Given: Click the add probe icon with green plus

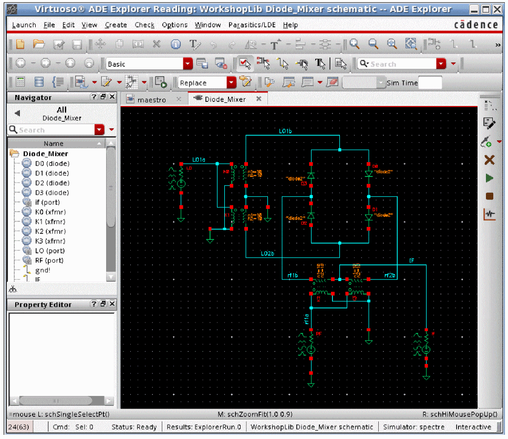Looking at the screenshot, I should (x=486, y=142).
